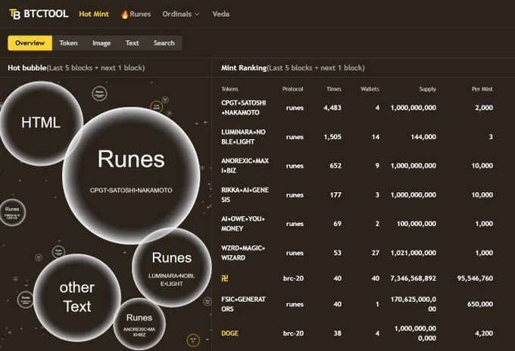Viewport: 515px width, 351px height.
Task: Click the 2,000 per mint value
Action: click(484, 107)
